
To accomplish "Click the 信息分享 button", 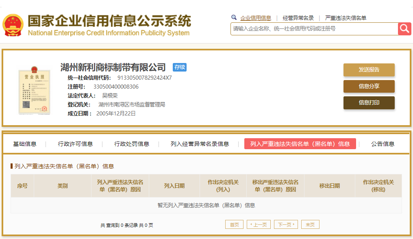I will [369, 86].
